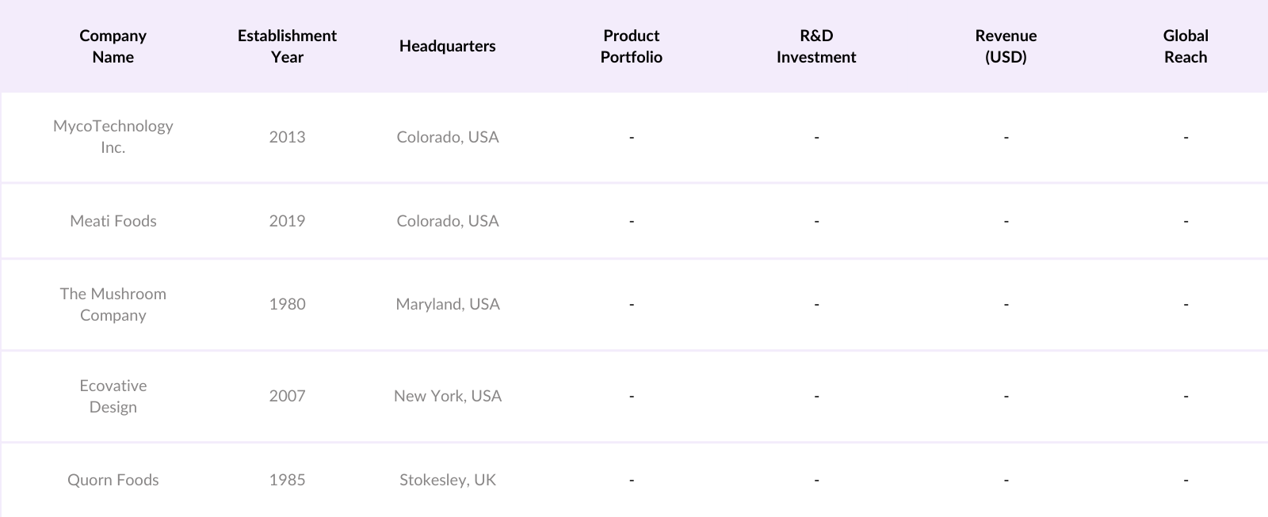Select the Ecovative Design company name
The height and width of the screenshot is (517, 1268).
pos(113,396)
